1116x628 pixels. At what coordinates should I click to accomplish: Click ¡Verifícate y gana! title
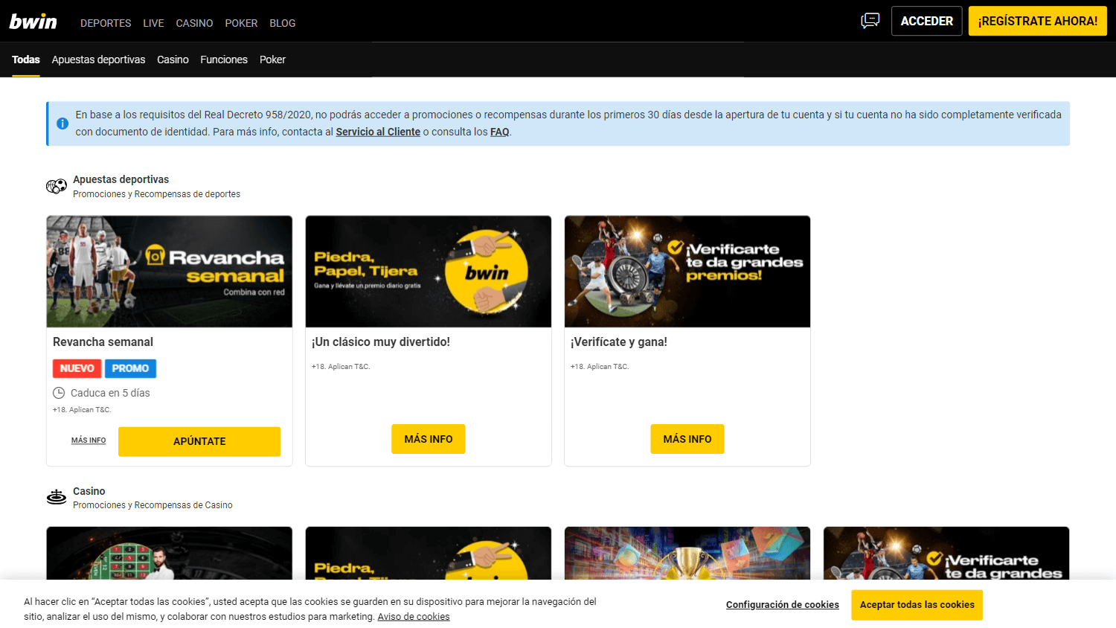pos(619,342)
